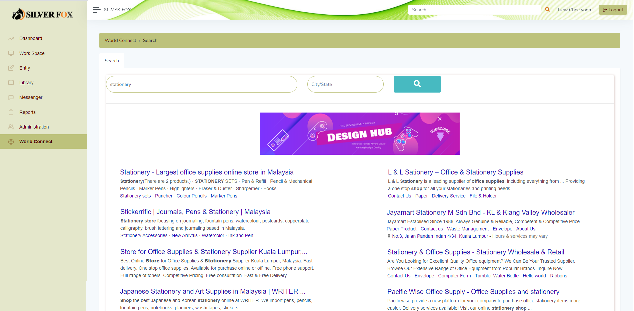Click the Reports clipboard icon
This screenshot has height=311, width=634.
coord(11,112)
